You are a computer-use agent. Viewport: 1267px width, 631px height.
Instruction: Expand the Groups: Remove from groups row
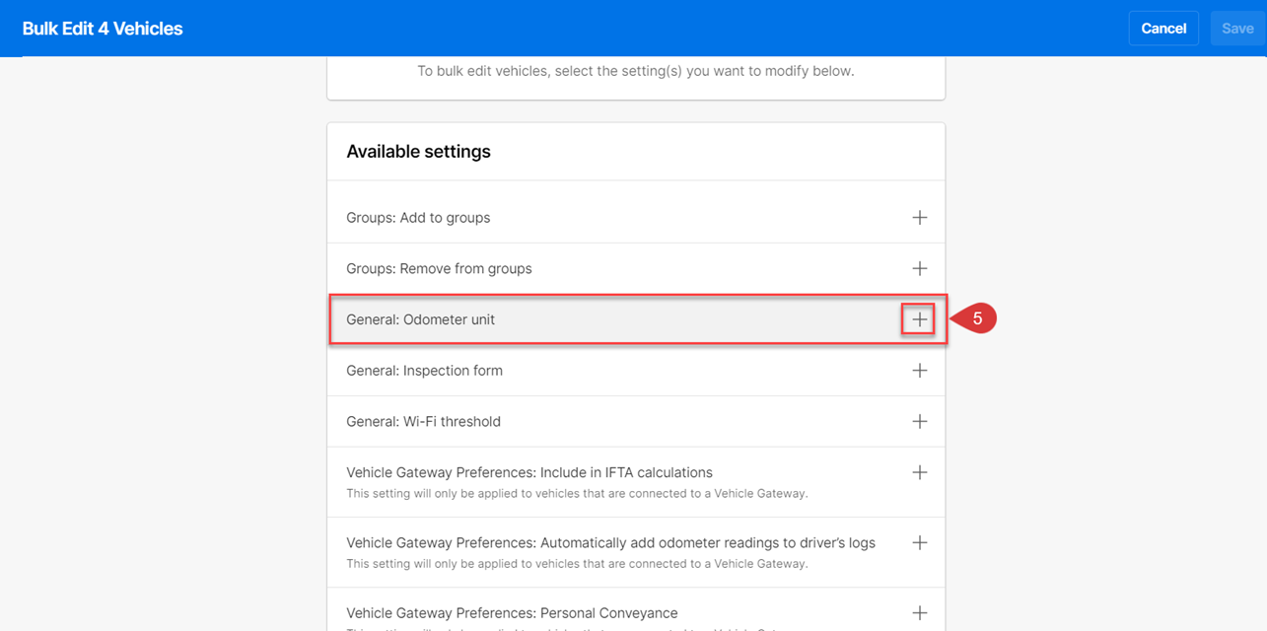[439, 268]
